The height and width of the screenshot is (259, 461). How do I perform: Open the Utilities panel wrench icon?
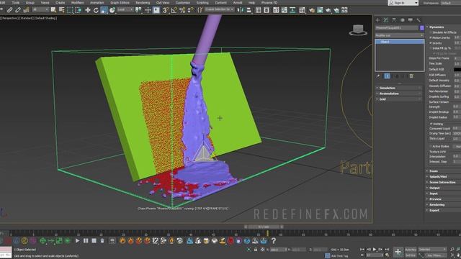[419, 20]
